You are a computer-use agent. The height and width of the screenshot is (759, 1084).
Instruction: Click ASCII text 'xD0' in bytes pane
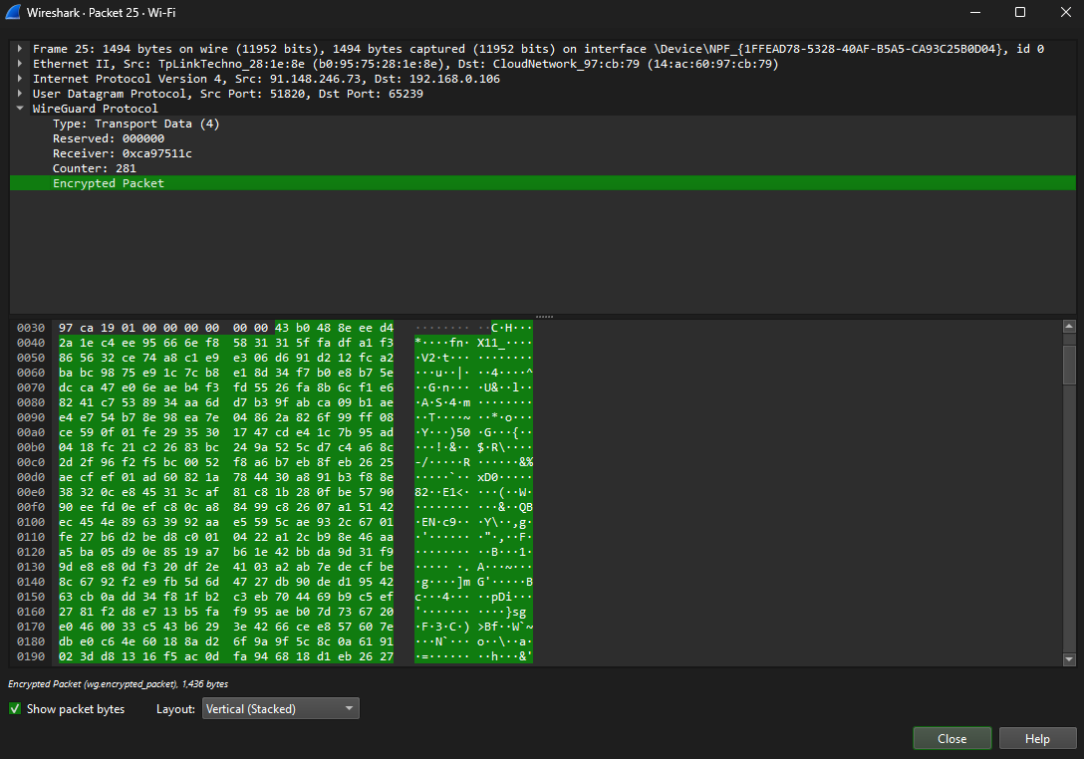point(487,477)
